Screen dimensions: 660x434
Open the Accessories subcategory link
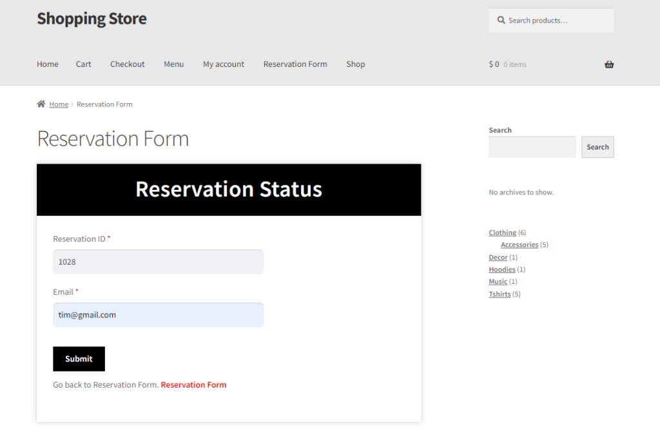pyautogui.click(x=519, y=245)
